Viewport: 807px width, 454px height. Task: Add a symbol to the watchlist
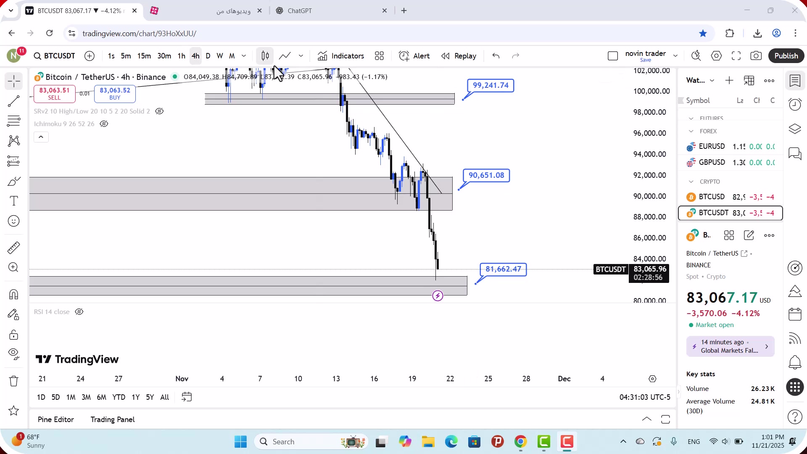click(x=729, y=81)
